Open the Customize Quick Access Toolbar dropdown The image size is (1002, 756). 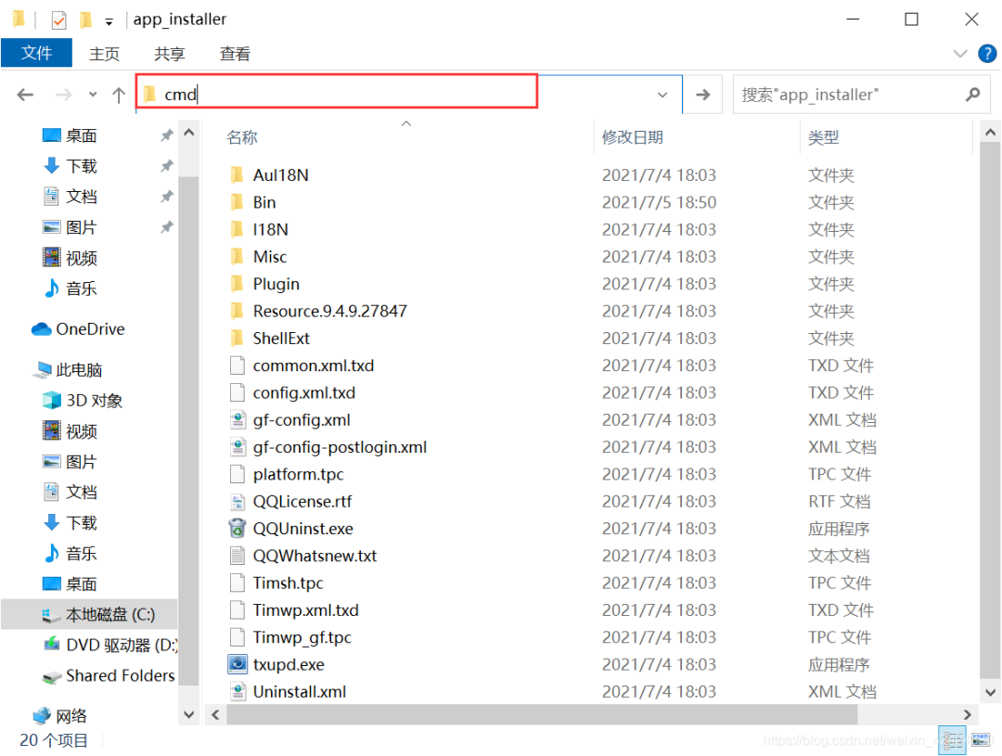click(x=109, y=21)
